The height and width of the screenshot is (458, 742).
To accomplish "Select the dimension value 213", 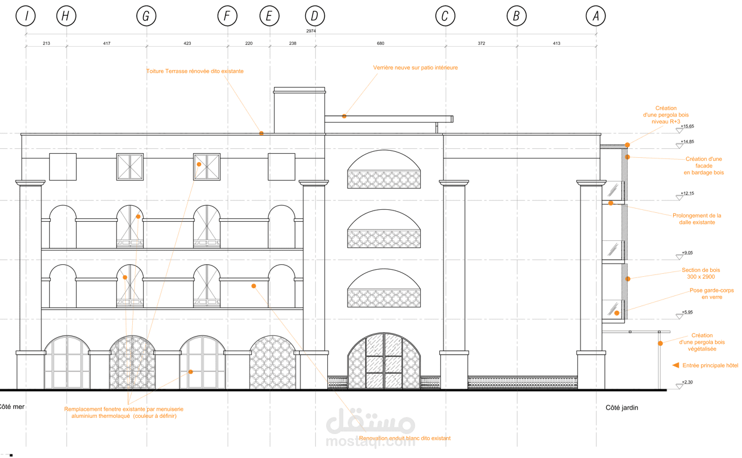I will click(x=46, y=43).
